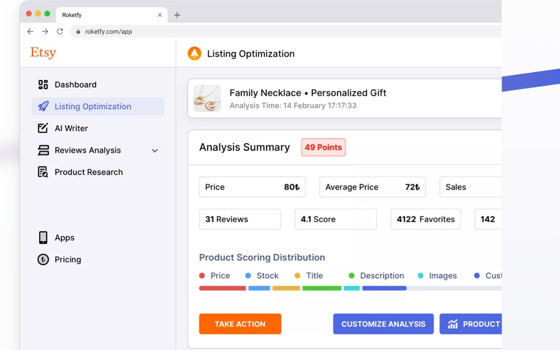This screenshot has width=560, height=350.
Task: Click the blue Stock legend dot
Action: tap(248, 276)
